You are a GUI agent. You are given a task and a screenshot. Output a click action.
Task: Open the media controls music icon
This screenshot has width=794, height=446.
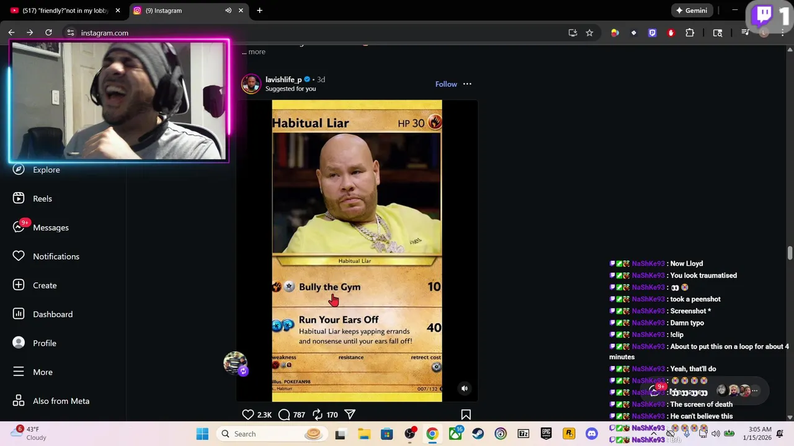point(745,33)
